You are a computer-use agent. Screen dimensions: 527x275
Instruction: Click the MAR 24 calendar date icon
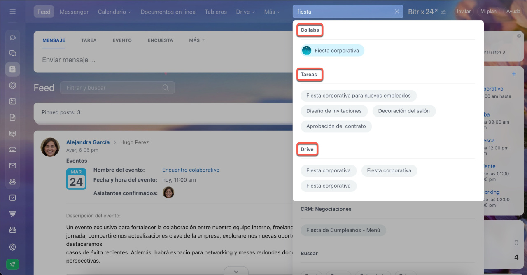point(76,179)
